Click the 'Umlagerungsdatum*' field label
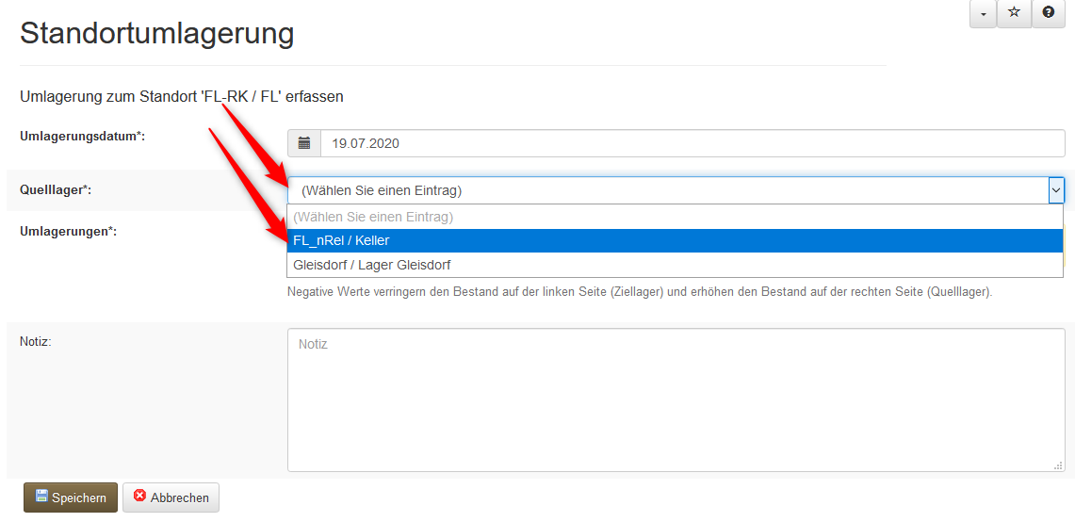Screen dimensions: 1075x522 pyautogui.click(x=82, y=137)
